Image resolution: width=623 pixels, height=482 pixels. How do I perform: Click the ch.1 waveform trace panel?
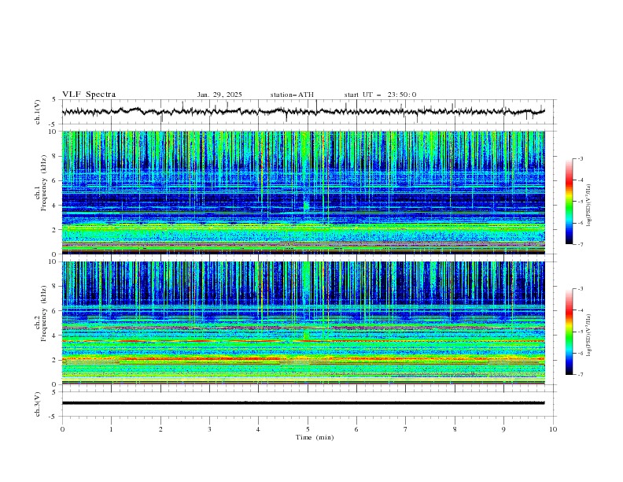309,112
